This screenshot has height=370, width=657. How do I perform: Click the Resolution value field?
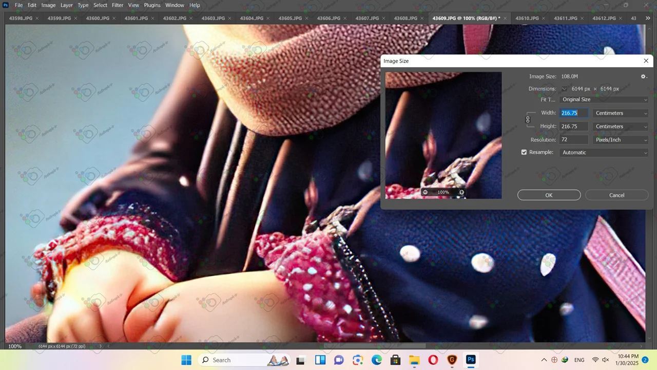574,140
